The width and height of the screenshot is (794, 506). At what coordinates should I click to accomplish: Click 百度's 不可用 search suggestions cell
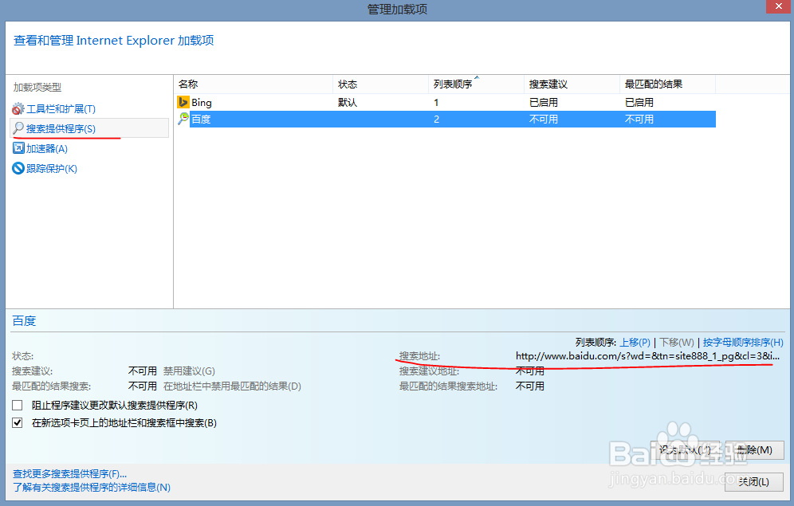tap(544, 120)
